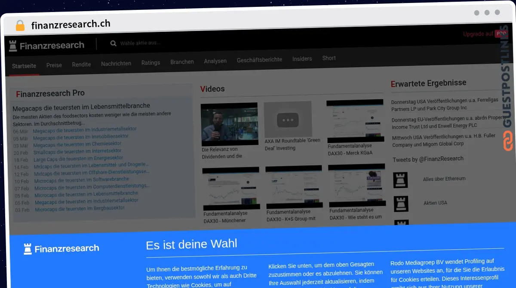The height and width of the screenshot is (288, 516).
Task: Open the 'Alles über Ethereum' tweet
Action: coord(444,179)
